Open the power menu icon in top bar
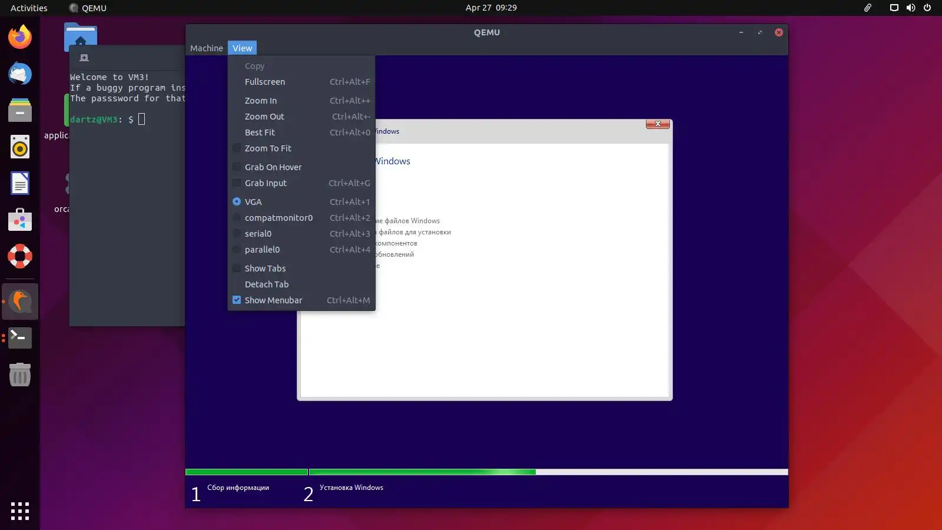Image resolution: width=942 pixels, height=530 pixels. (x=927, y=8)
